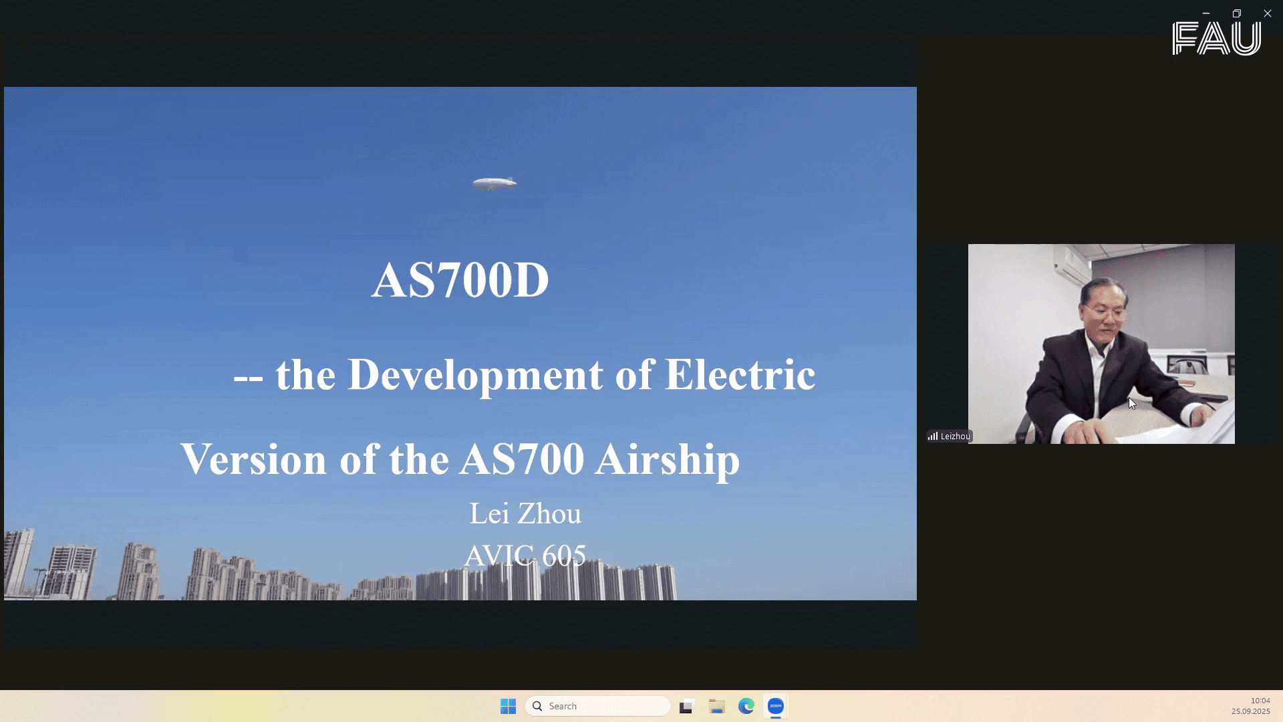Select Leizhou's video thumbnail
Image resolution: width=1283 pixels, height=722 pixels.
tap(1101, 344)
